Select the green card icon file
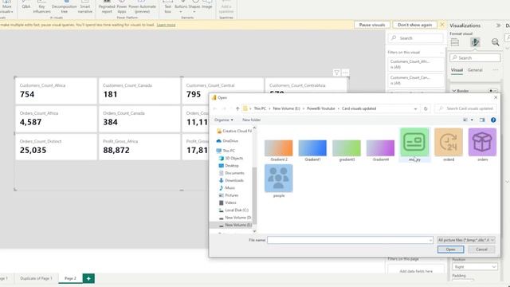The height and width of the screenshot is (287, 510). (414, 145)
